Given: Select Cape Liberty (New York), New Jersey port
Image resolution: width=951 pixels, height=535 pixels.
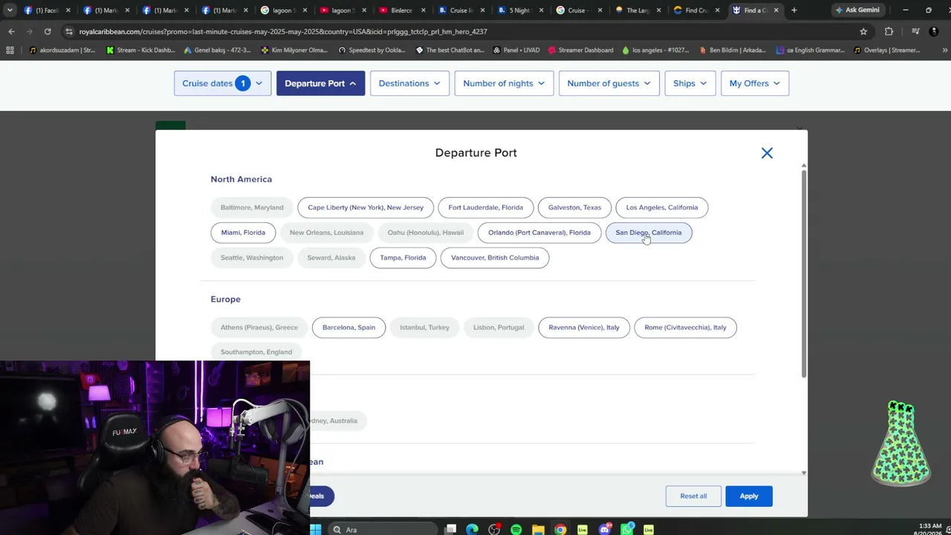Looking at the screenshot, I should pos(366,207).
